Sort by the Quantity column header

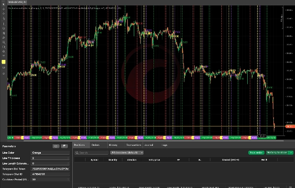[x=113, y=160]
